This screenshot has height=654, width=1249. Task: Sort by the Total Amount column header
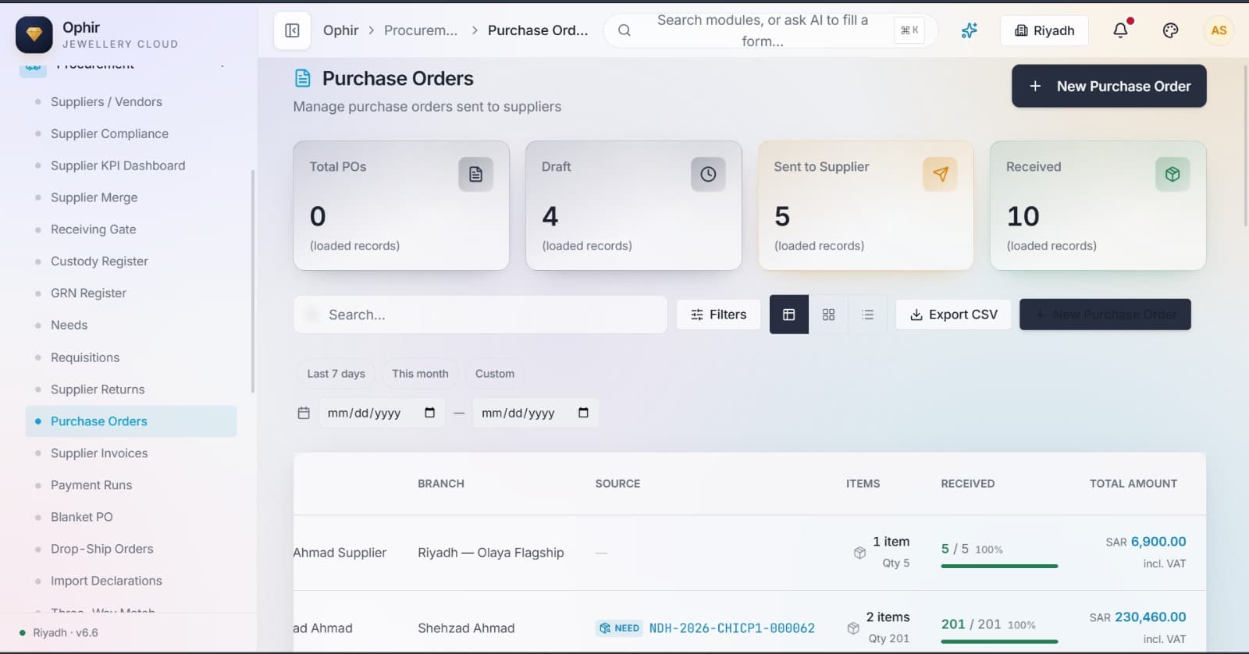click(x=1133, y=484)
